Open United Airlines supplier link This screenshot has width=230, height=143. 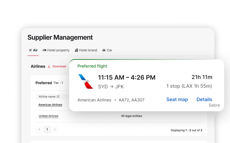[x=48, y=116]
